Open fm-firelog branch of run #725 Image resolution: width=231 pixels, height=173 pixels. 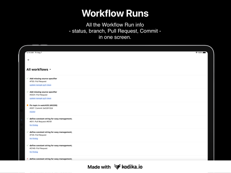pos(34,139)
